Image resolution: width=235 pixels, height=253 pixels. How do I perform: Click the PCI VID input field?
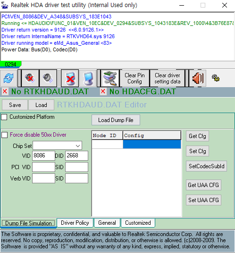coord(43,167)
